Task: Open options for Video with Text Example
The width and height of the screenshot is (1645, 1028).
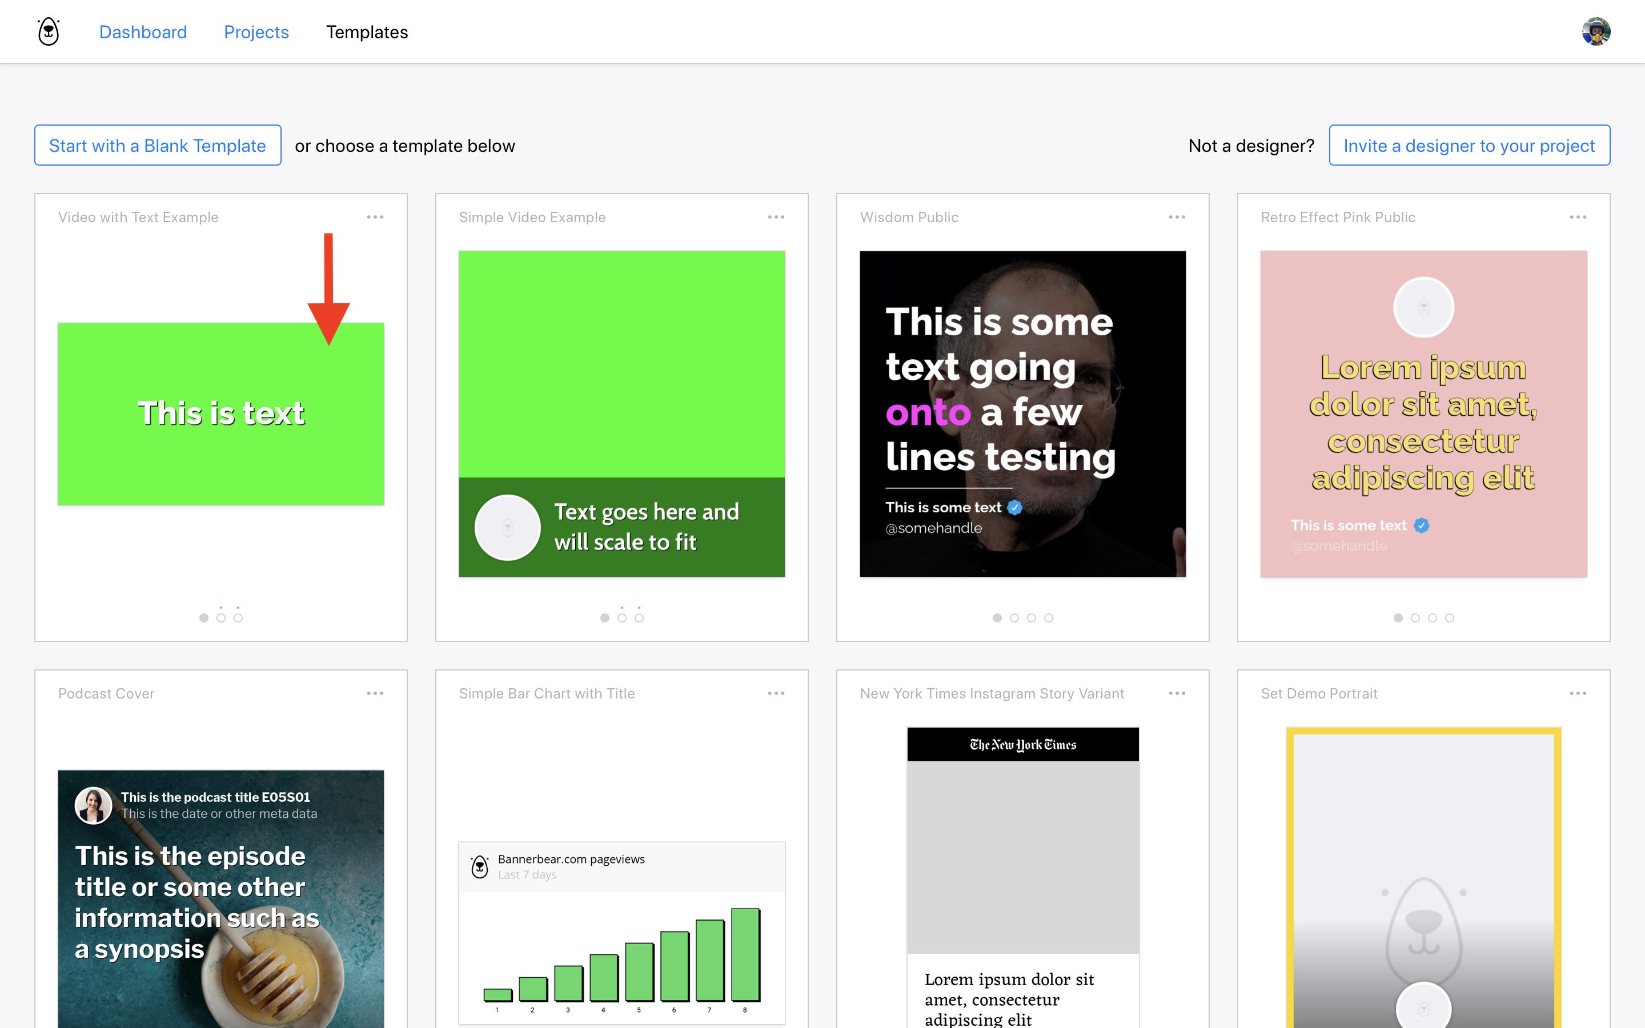Action: pyautogui.click(x=375, y=218)
